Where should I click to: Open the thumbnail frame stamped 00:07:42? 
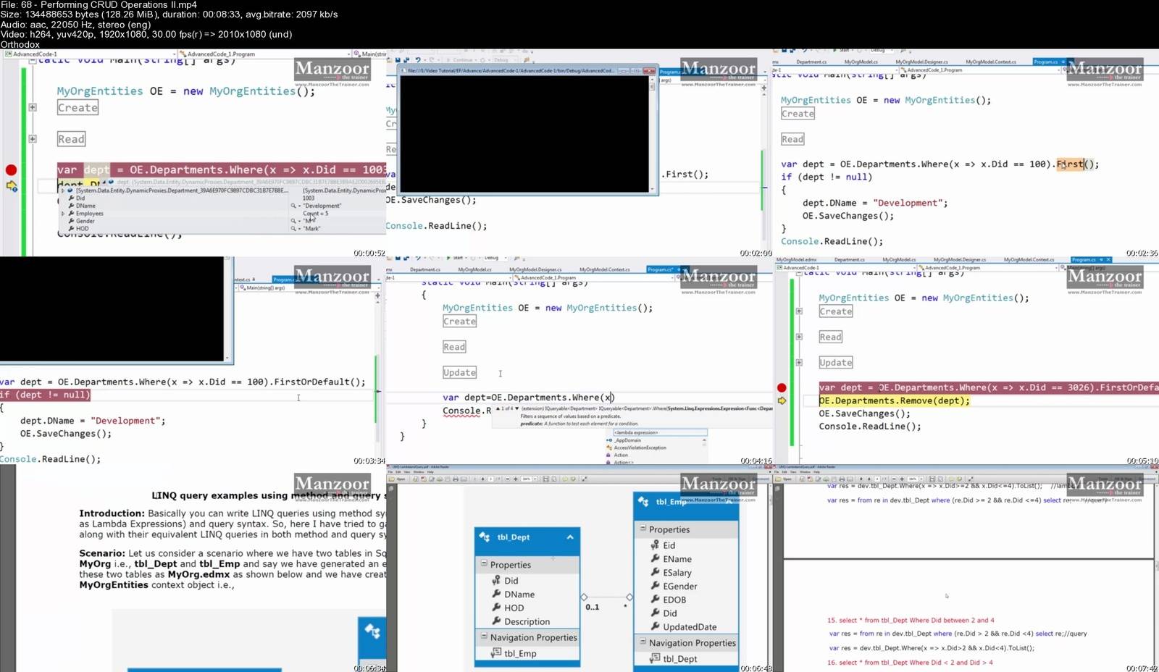click(x=966, y=568)
